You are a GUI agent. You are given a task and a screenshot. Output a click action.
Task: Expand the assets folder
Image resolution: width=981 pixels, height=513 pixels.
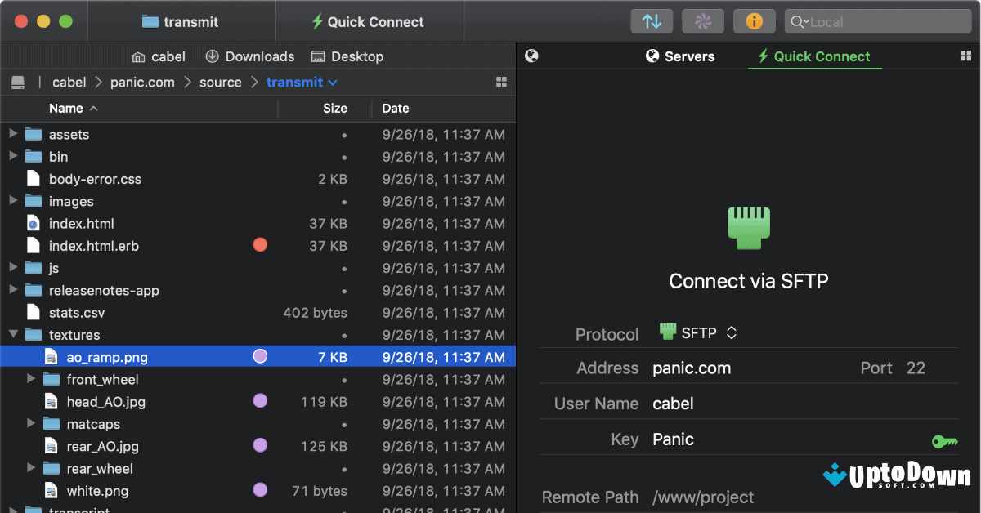pos(13,134)
